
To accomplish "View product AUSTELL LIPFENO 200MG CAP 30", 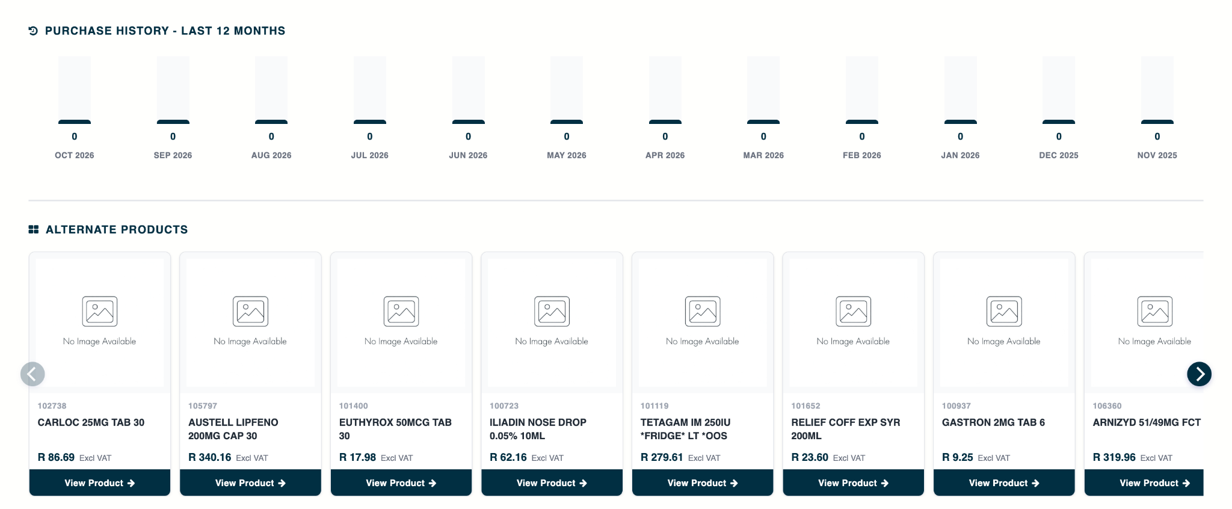I will (x=250, y=483).
